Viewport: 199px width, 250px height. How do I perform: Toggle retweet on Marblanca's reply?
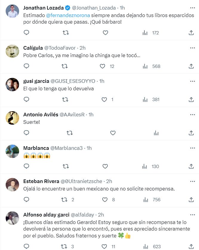click(65, 167)
